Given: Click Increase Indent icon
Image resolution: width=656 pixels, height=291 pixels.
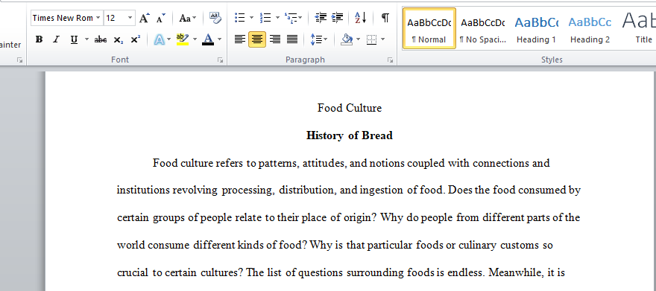Looking at the screenshot, I should tap(337, 18).
